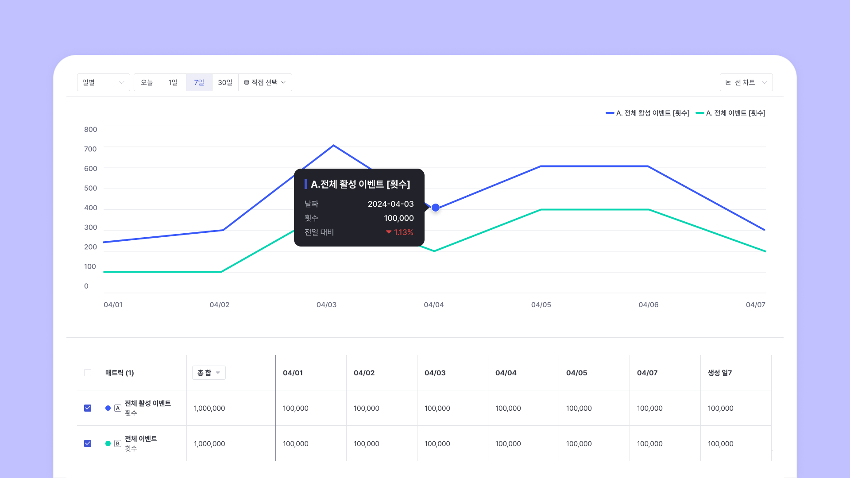Click the blue legend marker for 전체 활성 이벤트
Screen dimensions: 850x478
(610, 113)
